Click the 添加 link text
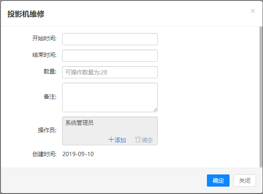Viewport: 263px width, 194px height. 120,140
